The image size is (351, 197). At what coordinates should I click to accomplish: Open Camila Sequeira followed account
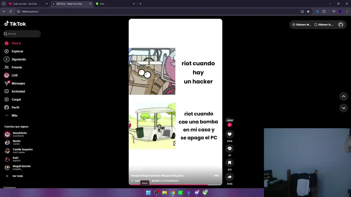tap(22, 151)
